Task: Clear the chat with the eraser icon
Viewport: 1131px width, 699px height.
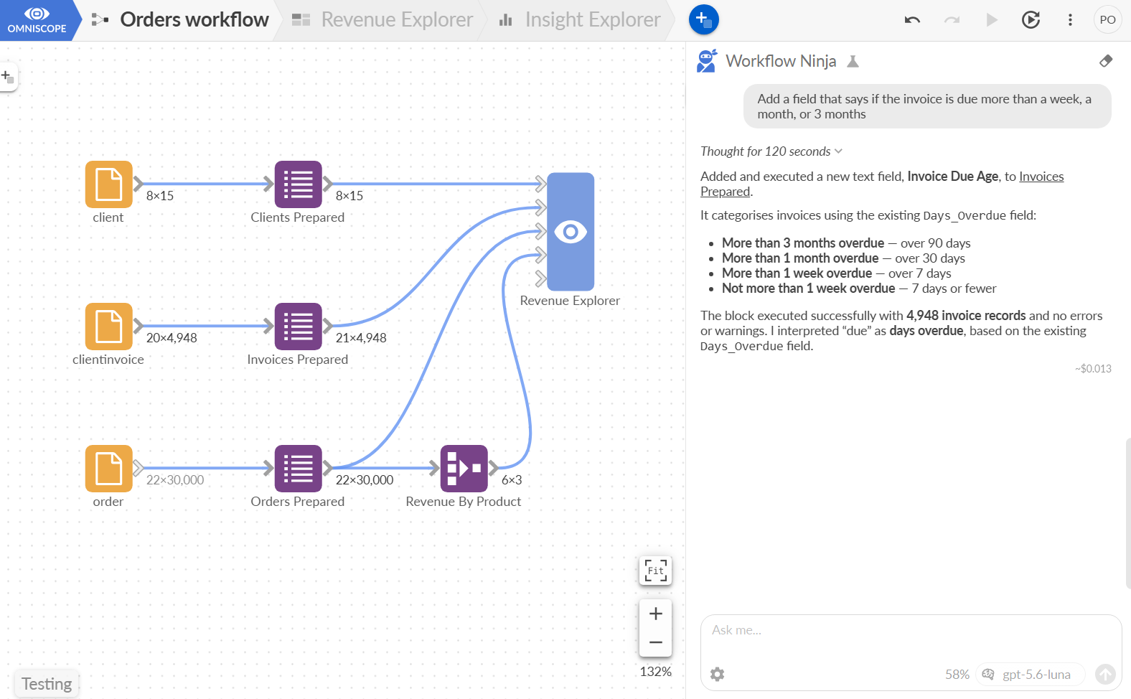Action: click(x=1106, y=61)
